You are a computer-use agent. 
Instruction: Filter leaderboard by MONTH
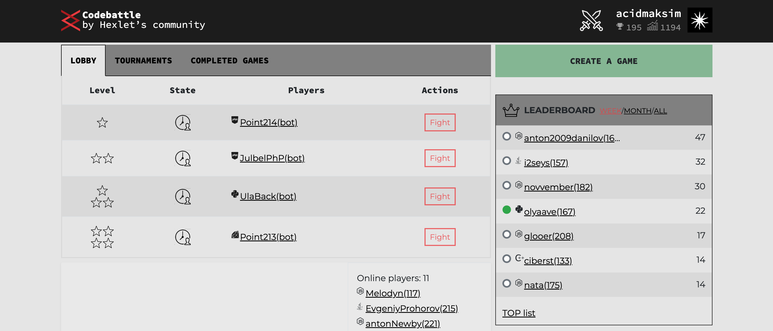tap(637, 111)
